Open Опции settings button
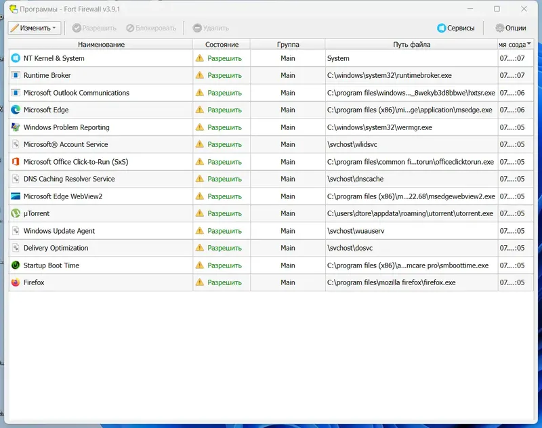542x428 pixels. tap(511, 28)
